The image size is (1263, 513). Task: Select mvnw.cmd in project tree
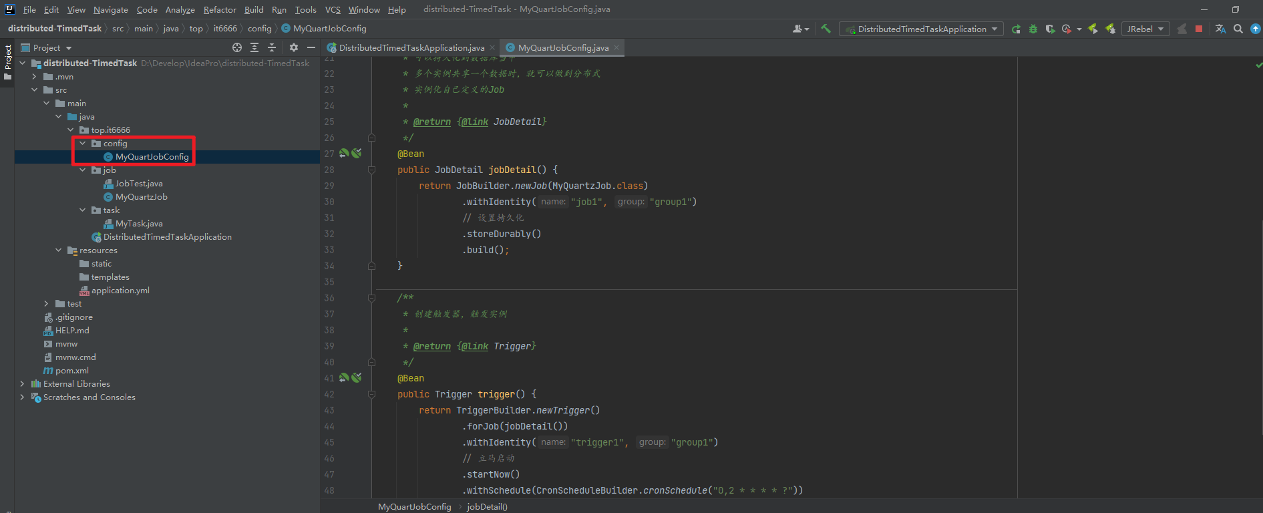(75, 357)
